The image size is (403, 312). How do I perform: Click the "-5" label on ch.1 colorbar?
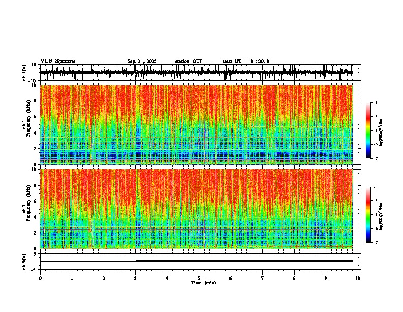click(x=375, y=131)
